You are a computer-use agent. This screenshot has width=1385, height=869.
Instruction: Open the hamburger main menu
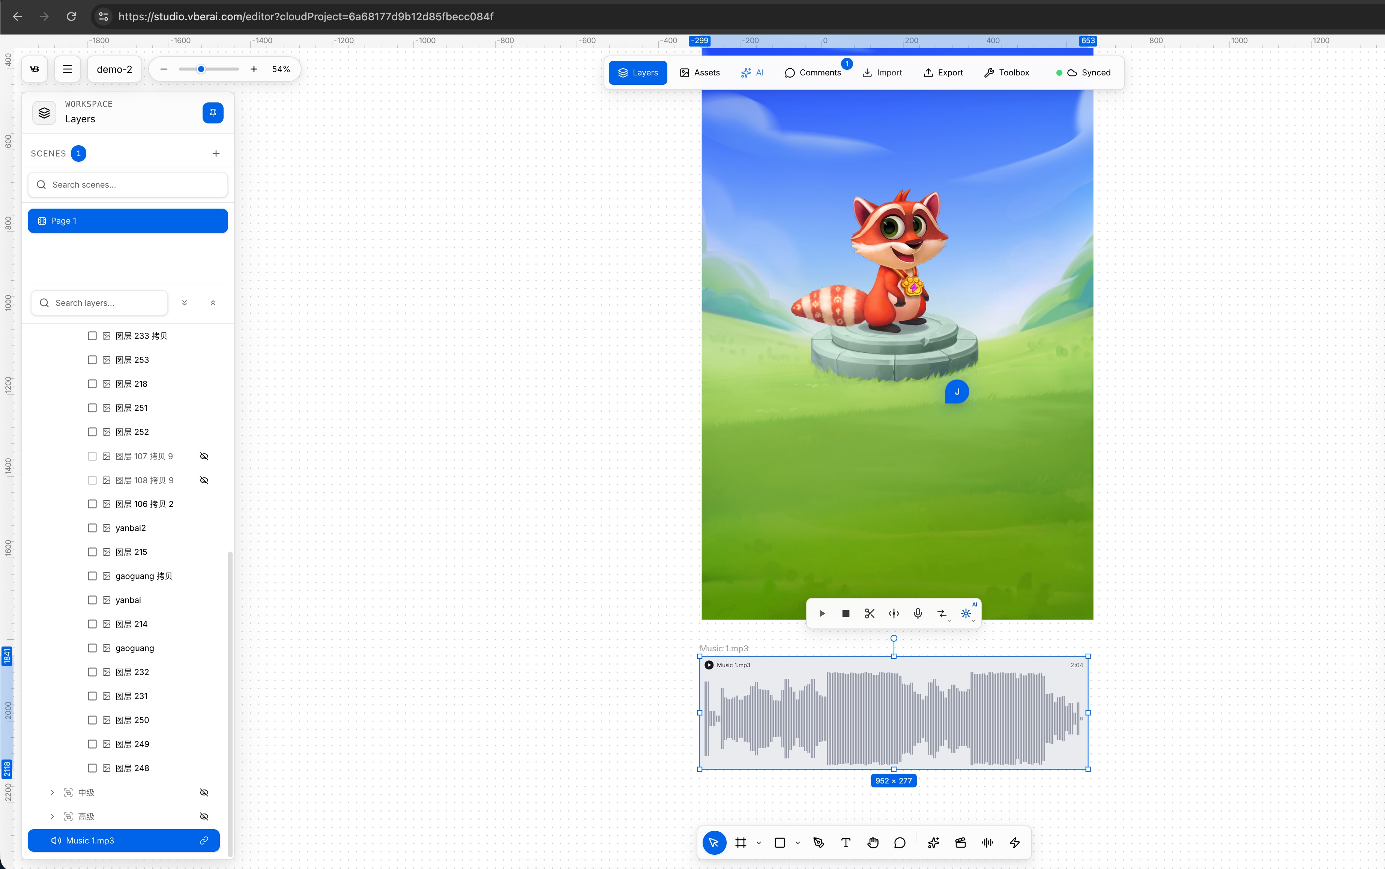(67, 69)
